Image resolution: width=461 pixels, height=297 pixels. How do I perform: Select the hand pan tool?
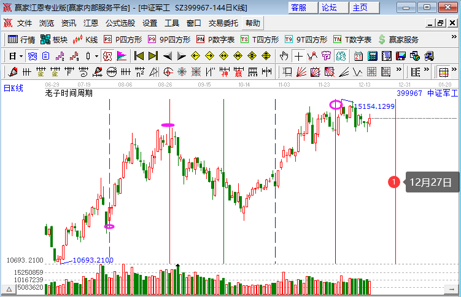pyautogui.click(x=284, y=56)
